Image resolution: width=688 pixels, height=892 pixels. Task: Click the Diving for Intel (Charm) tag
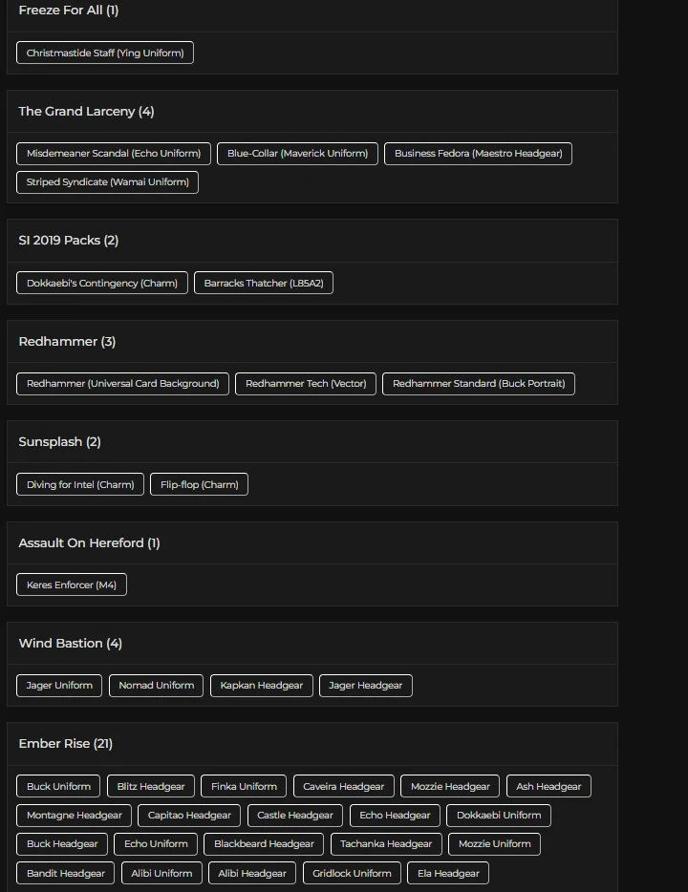click(x=80, y=484)
